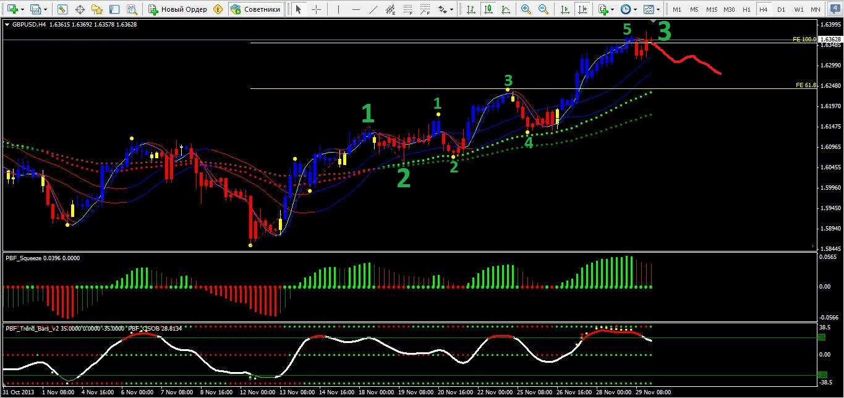Switch timeframe to M5

[x=694, y=9]
